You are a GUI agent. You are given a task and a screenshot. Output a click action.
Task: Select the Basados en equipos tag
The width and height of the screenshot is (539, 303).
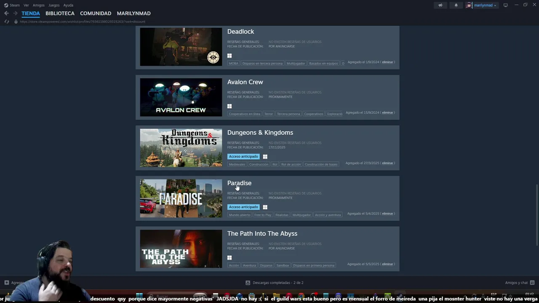pyautogui.click(x=323, y=64)
